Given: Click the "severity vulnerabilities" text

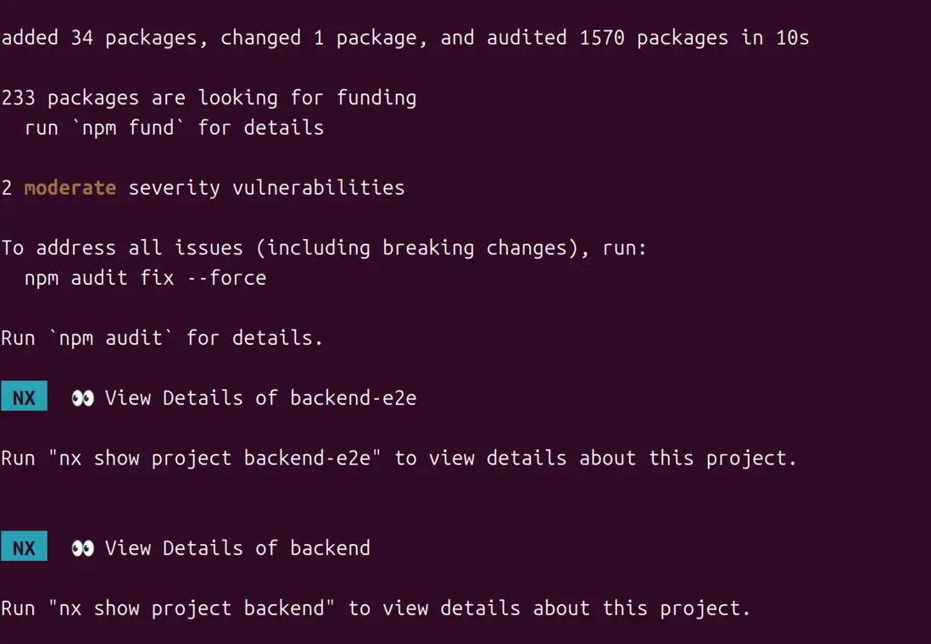Looking at the screenshot, I should click(266, 187).
